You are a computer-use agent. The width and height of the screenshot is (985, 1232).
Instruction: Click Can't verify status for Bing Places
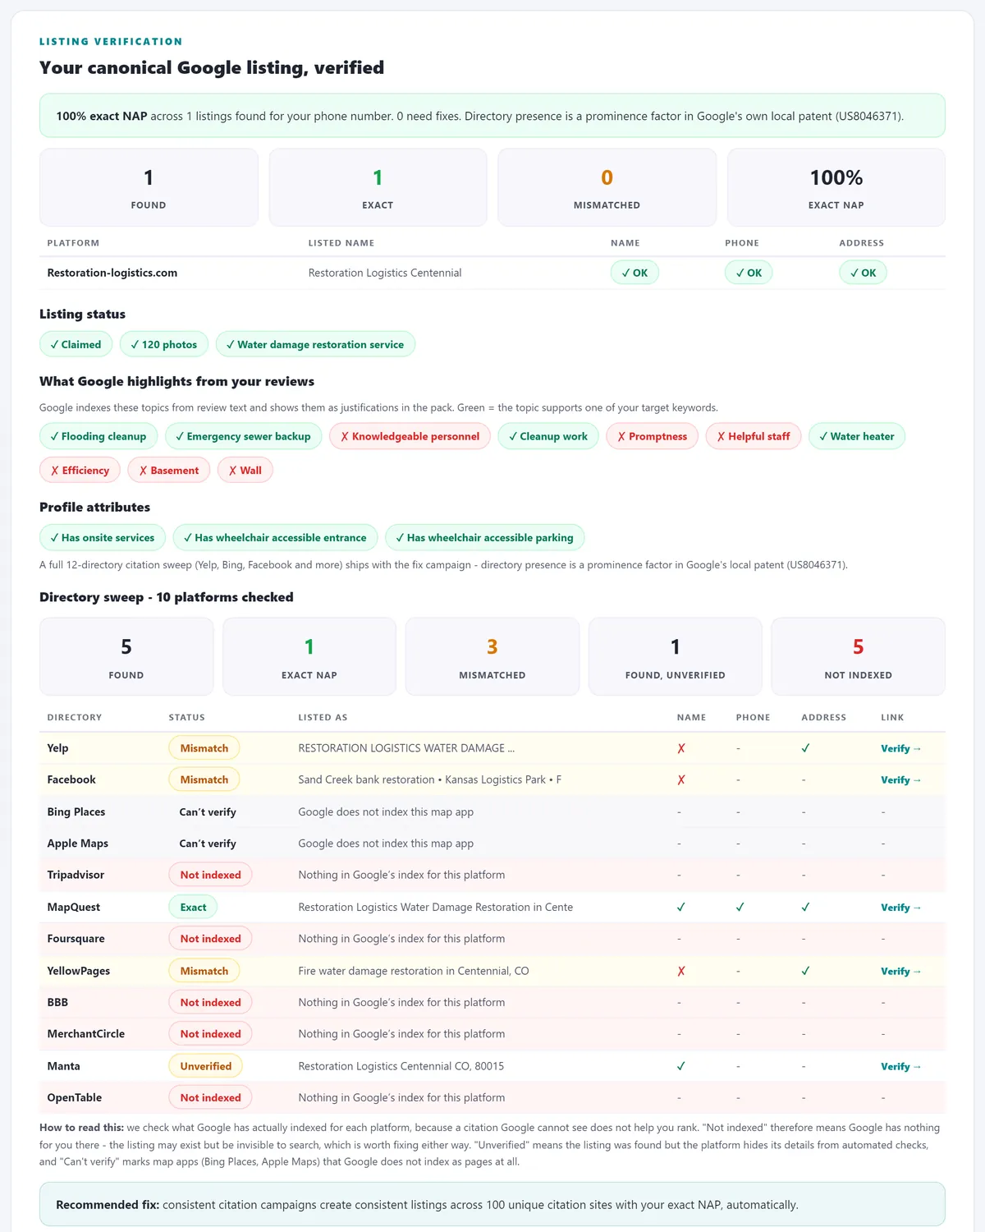208,811
